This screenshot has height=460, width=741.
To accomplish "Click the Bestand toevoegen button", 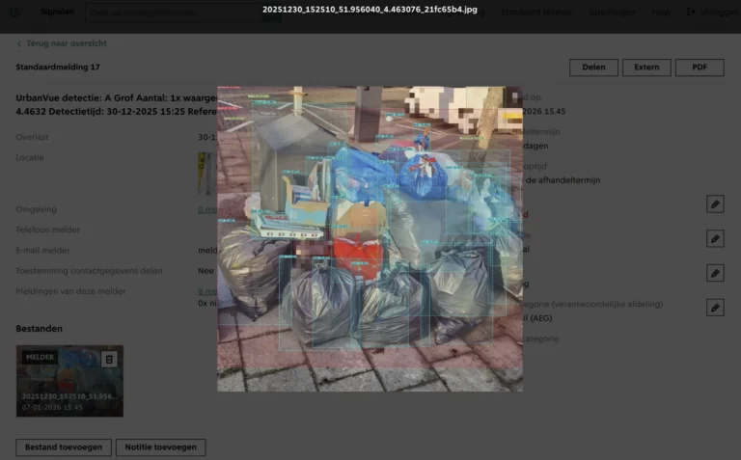I will point(64,447).
